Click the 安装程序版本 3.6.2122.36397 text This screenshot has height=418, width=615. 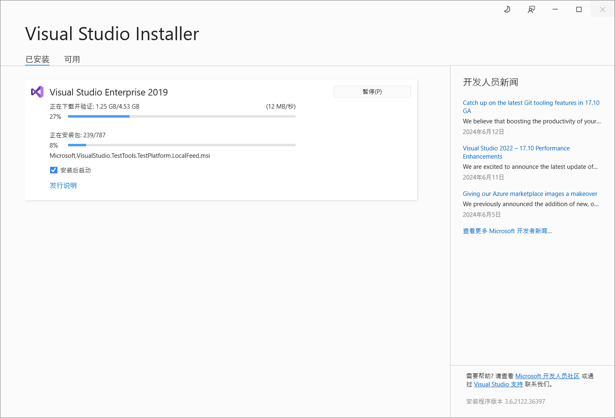click(x=506, y=401)
